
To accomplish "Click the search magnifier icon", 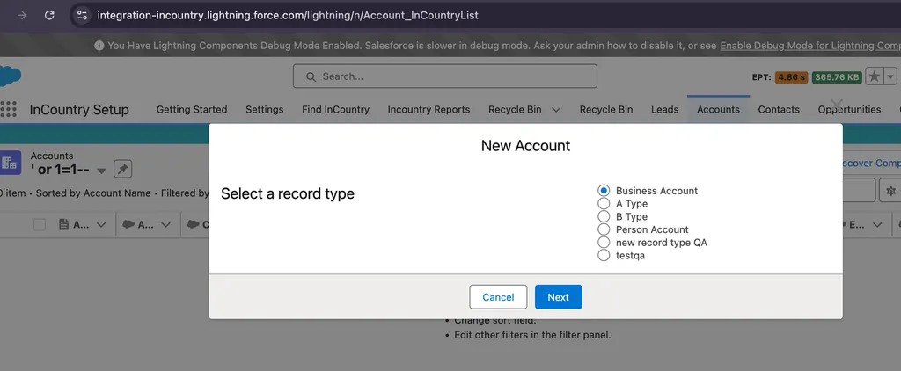I will coord(311,76).
